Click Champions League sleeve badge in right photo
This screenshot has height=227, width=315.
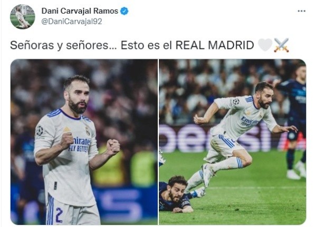pyautogui.click(x=236, y=102)
